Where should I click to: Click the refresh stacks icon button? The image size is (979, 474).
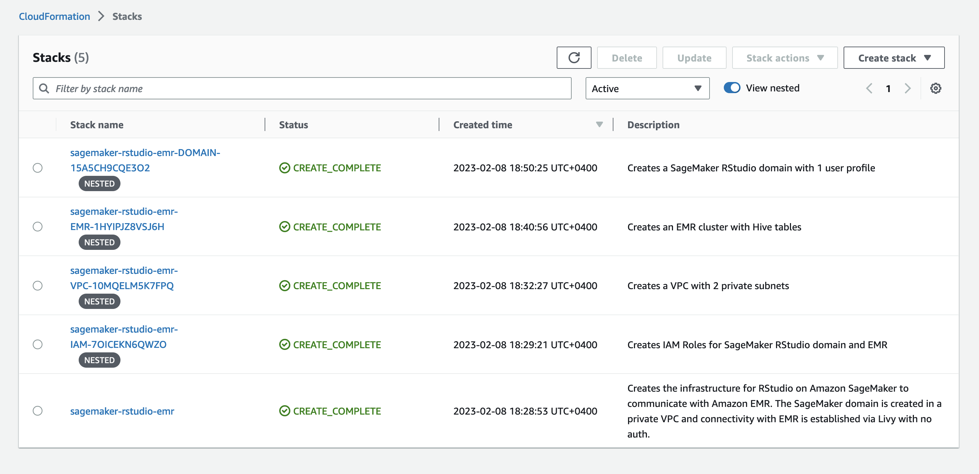pos(573,58)
